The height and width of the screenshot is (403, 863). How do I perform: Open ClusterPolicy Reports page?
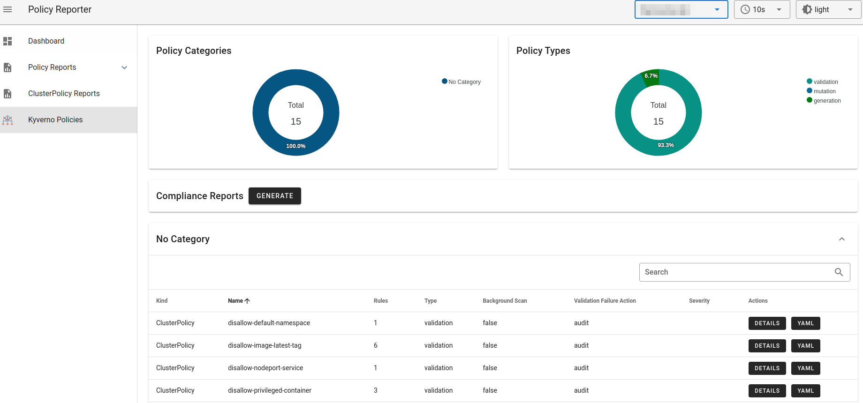tap(68, 94)
